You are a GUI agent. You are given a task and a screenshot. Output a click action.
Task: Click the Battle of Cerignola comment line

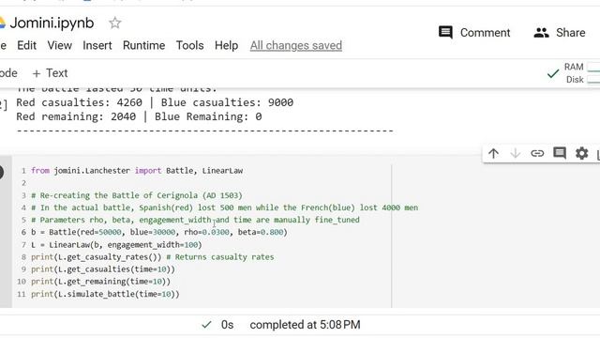click(137, 195)
